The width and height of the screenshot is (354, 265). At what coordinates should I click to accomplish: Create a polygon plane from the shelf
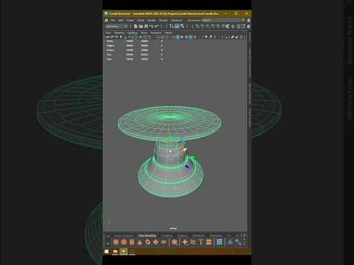tap(156, 242)
